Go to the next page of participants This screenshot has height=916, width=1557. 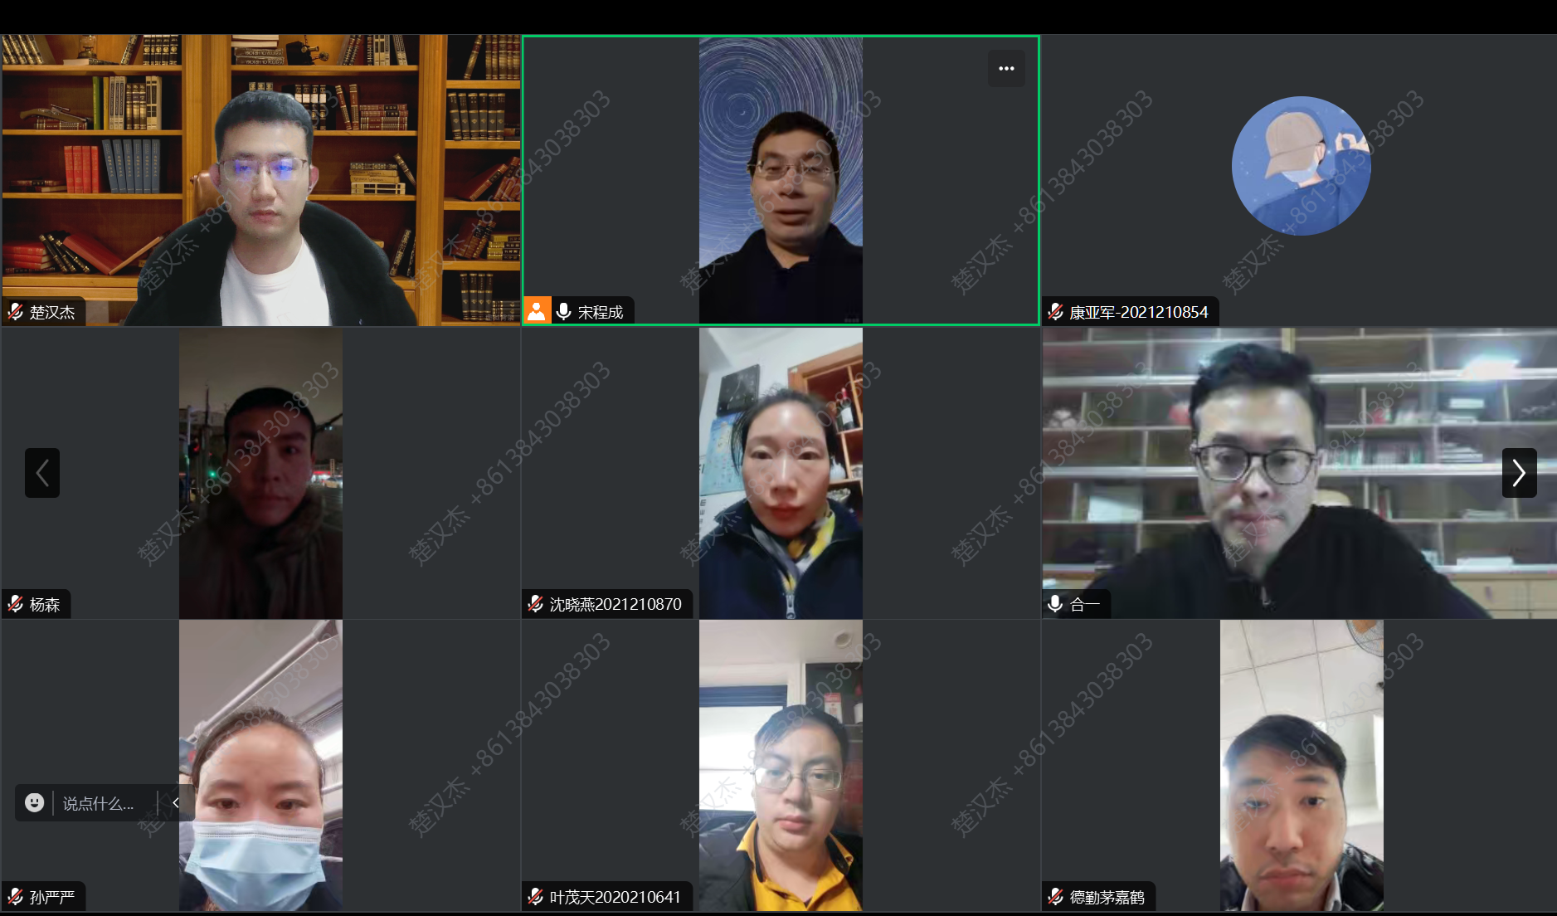point(1519,473)
